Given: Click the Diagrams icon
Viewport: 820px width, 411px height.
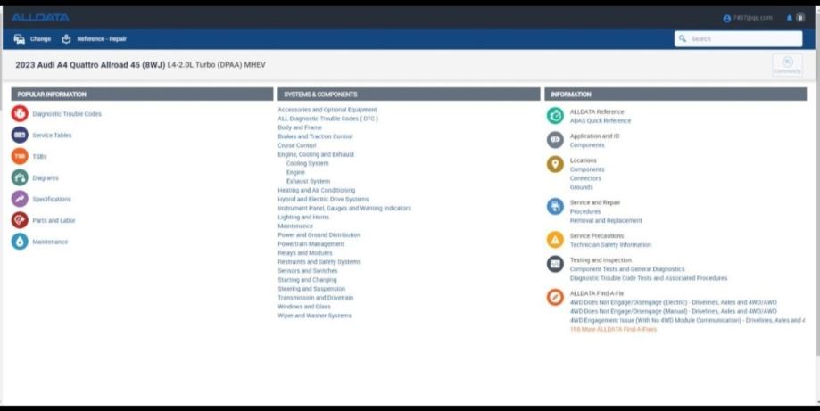Looking at the screenshot, I should 20,177.
